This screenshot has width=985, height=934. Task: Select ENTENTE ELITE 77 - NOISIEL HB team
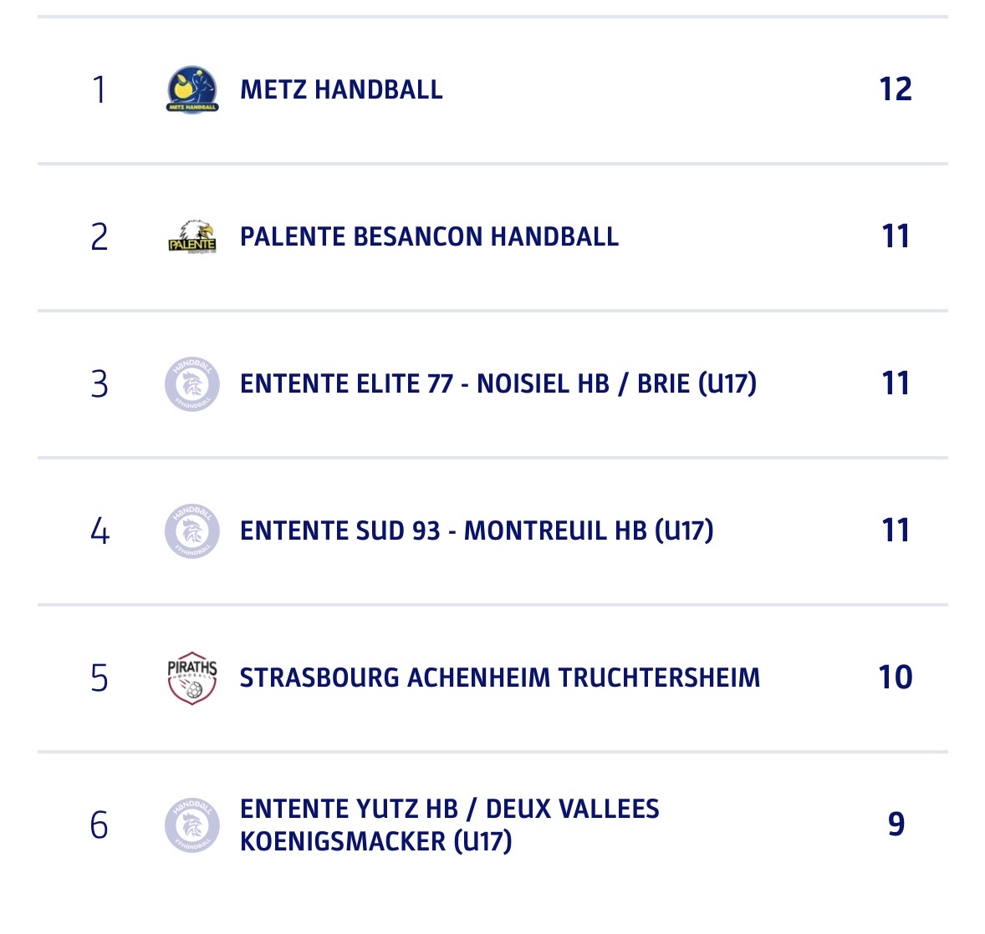[498, 383]
